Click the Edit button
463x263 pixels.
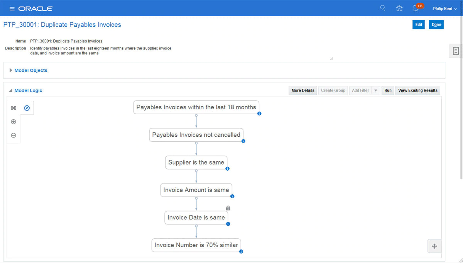(419, 25)
